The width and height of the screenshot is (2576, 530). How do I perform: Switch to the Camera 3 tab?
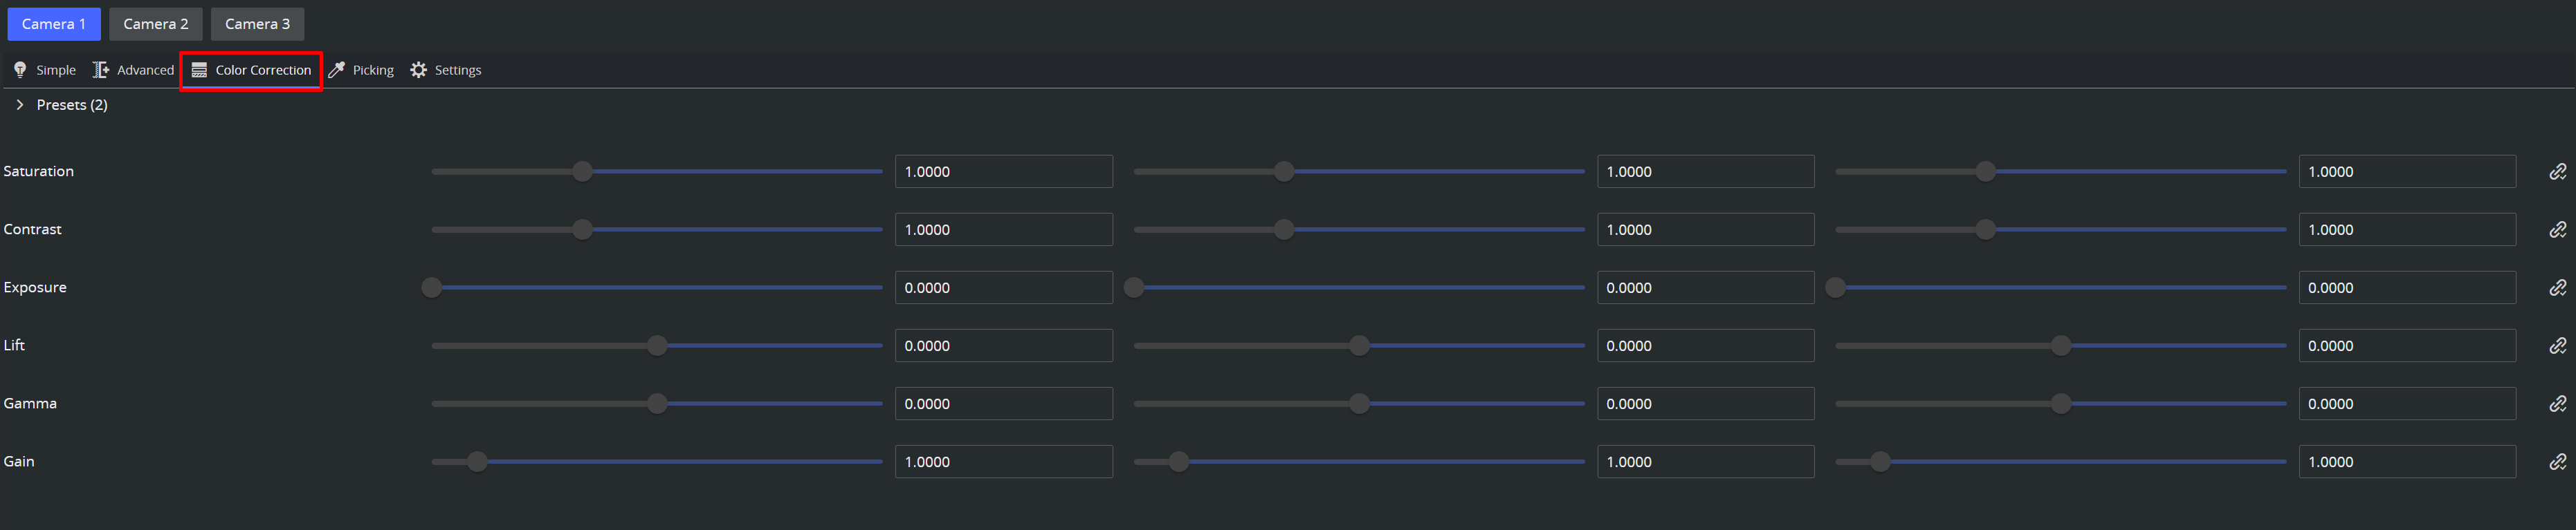(x=257, y=24)
